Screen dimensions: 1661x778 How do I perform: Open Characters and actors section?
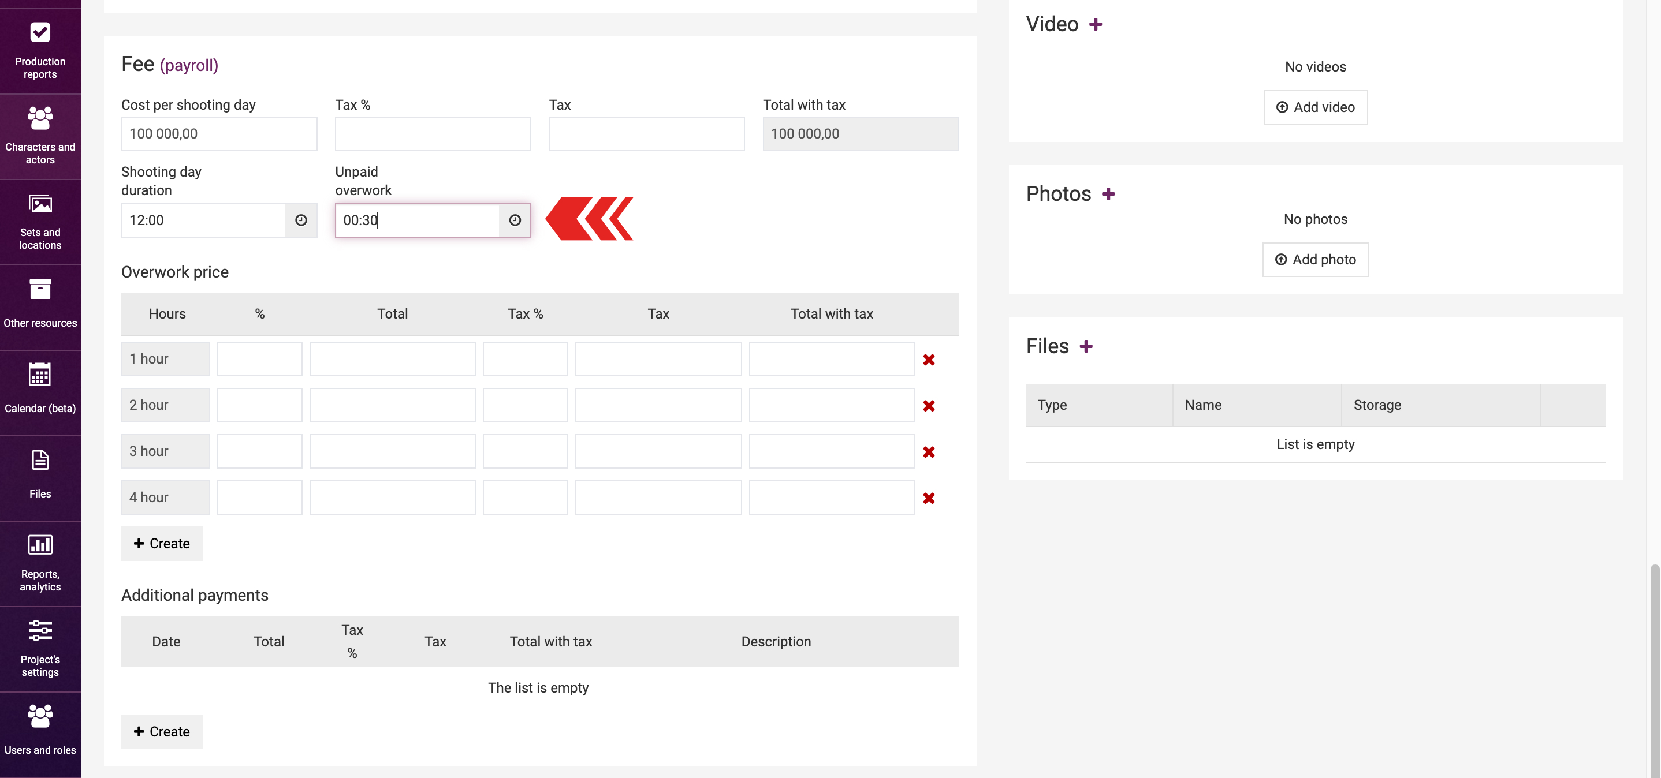[x=40, y=137]
